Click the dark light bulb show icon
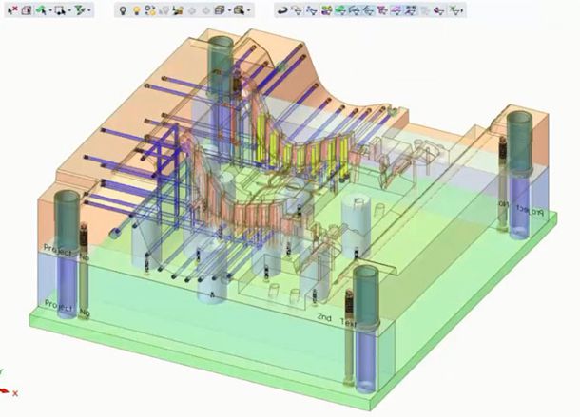The image size is (580, 417). [x=123, y=9]
